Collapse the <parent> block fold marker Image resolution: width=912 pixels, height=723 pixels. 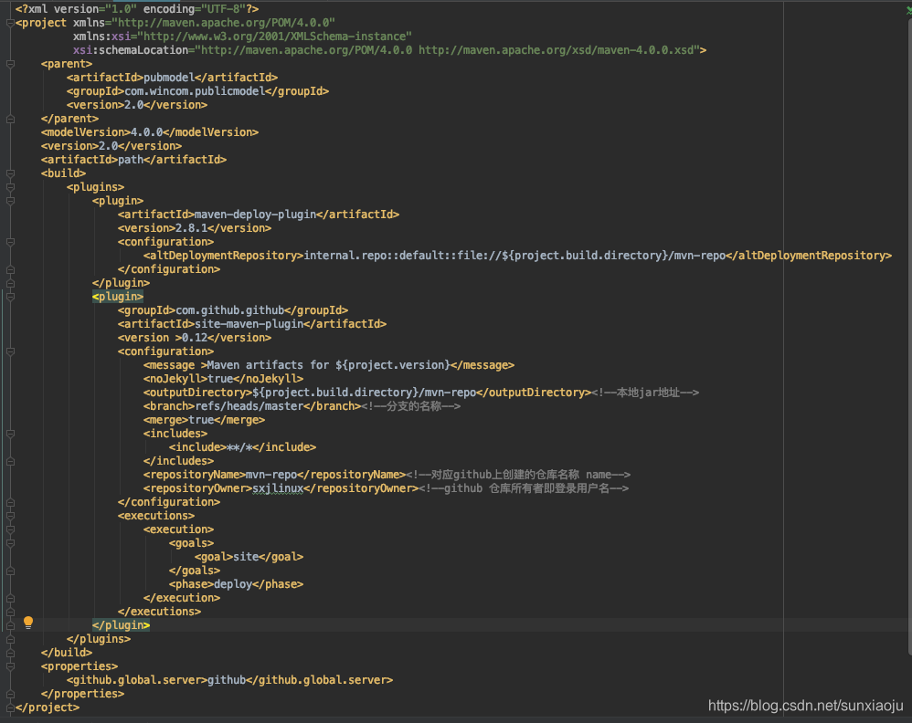(x=10, y=64)
